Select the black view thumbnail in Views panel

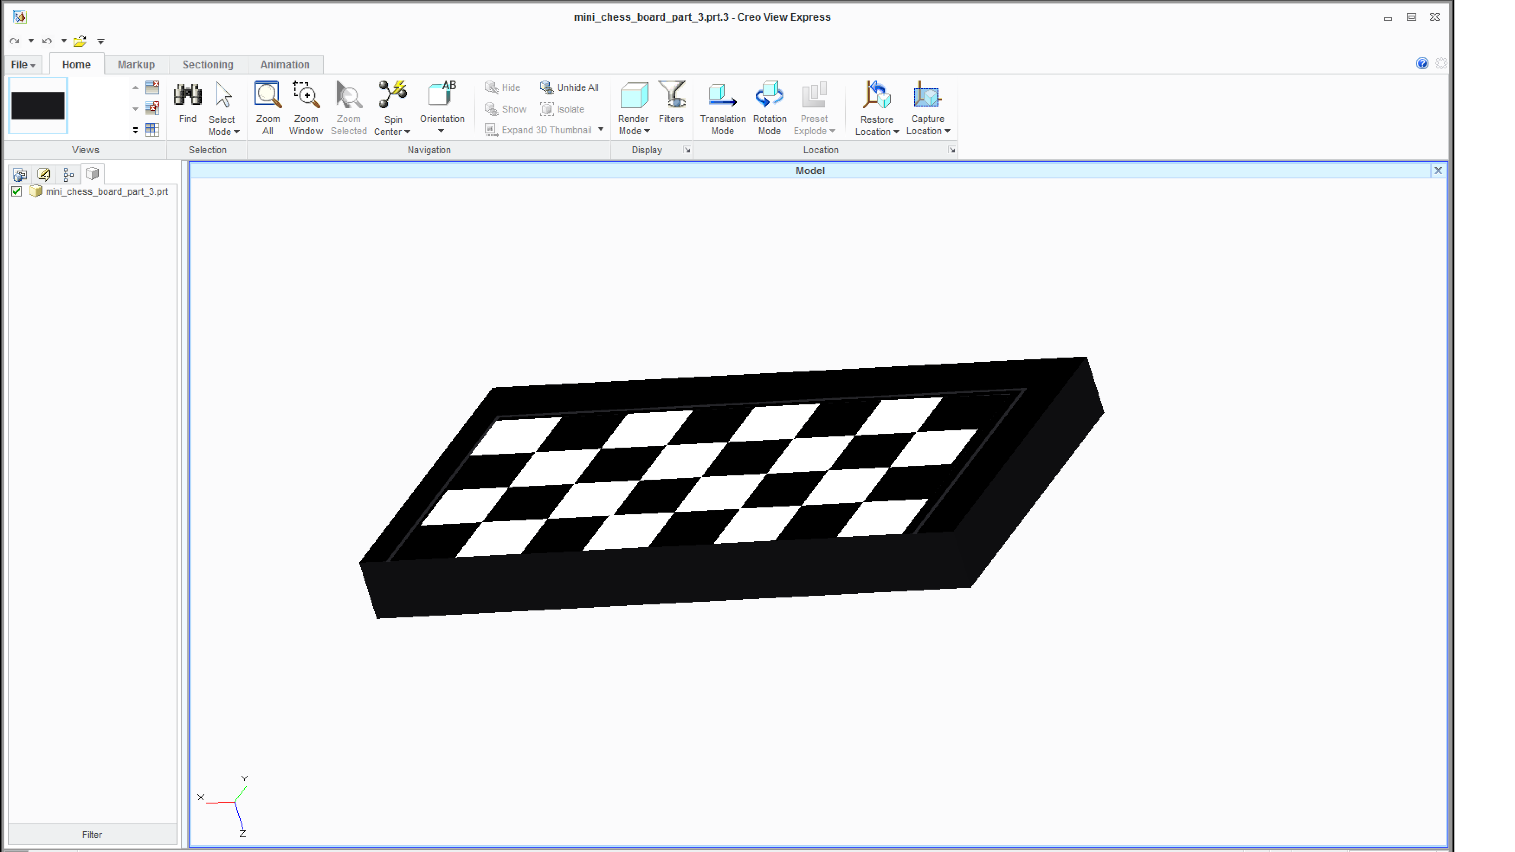(38, 106)
